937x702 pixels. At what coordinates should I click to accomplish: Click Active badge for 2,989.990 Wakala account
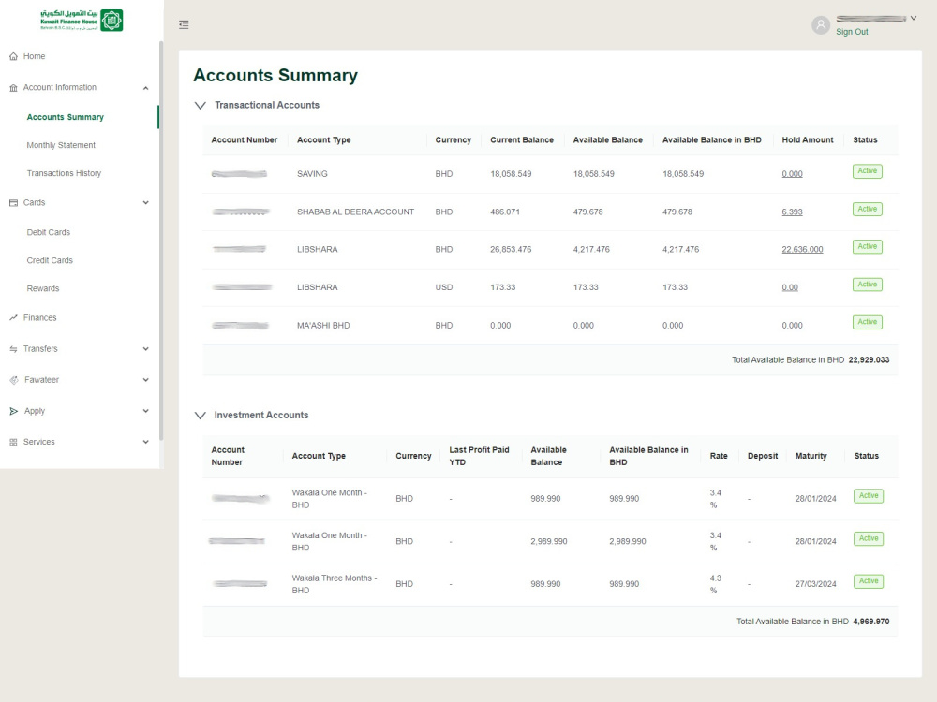(x=869, y=538)
